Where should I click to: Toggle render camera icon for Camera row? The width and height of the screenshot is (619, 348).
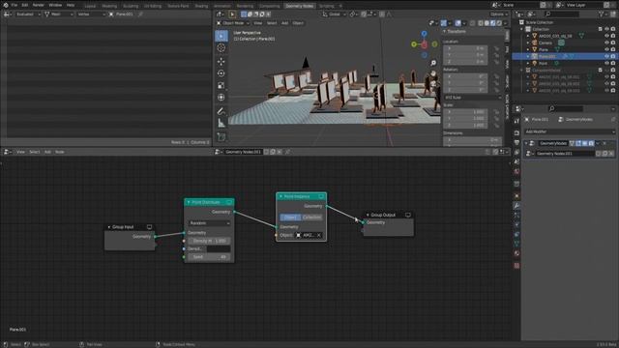613,43
